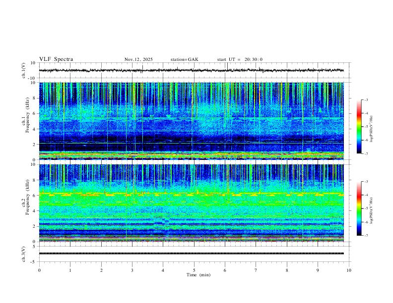Click the time axis end label "10"
This screenshot has width=393, height=303.
[x=349, y=270]
